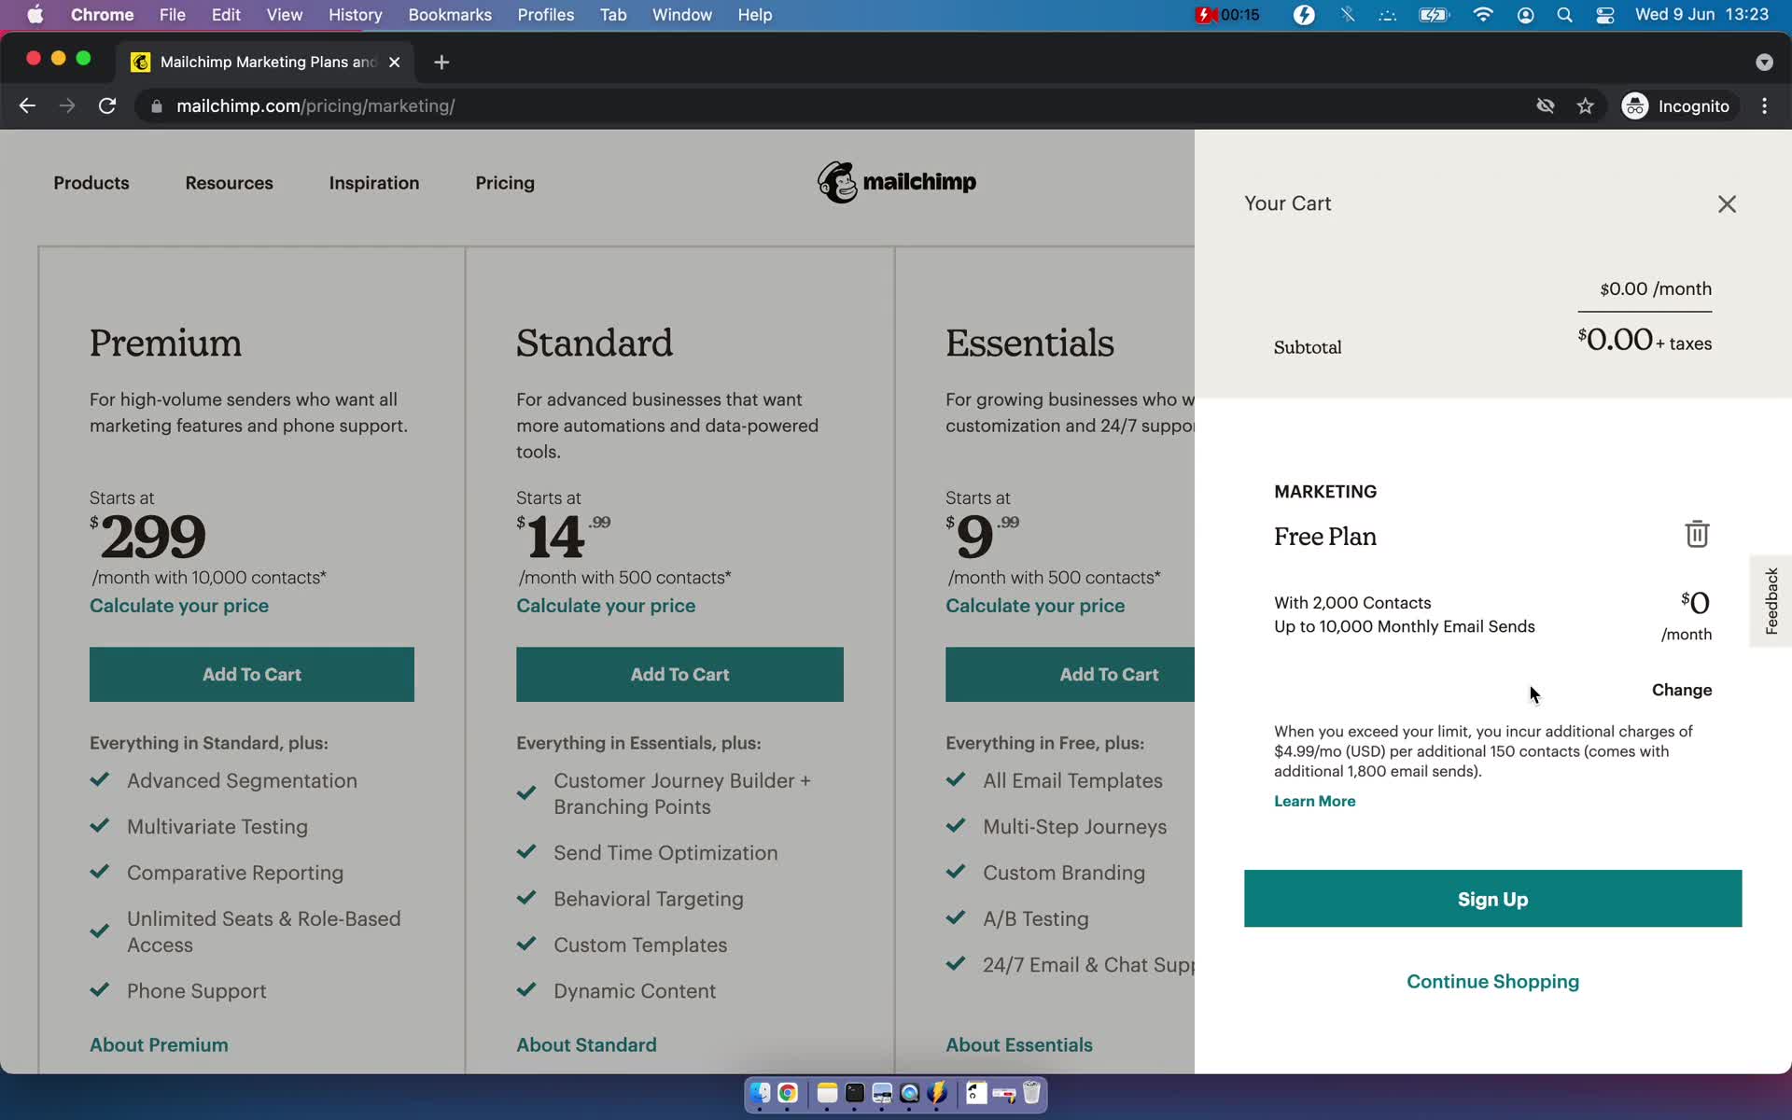Open Notes from the dock
The image size is (1792, 1120).
coord(827,1093)
